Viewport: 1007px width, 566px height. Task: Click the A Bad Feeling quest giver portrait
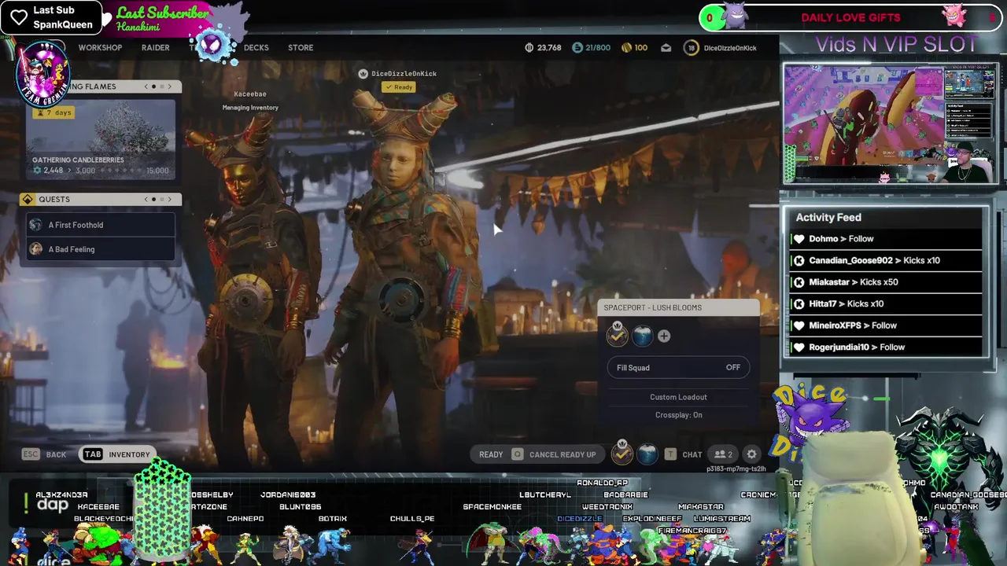click(35, 249)
